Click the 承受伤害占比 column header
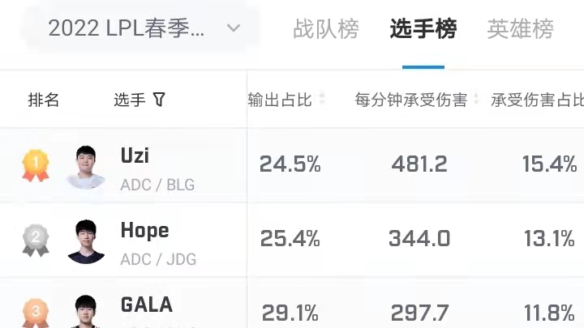The image size is (584, 328). coord(537,100)
